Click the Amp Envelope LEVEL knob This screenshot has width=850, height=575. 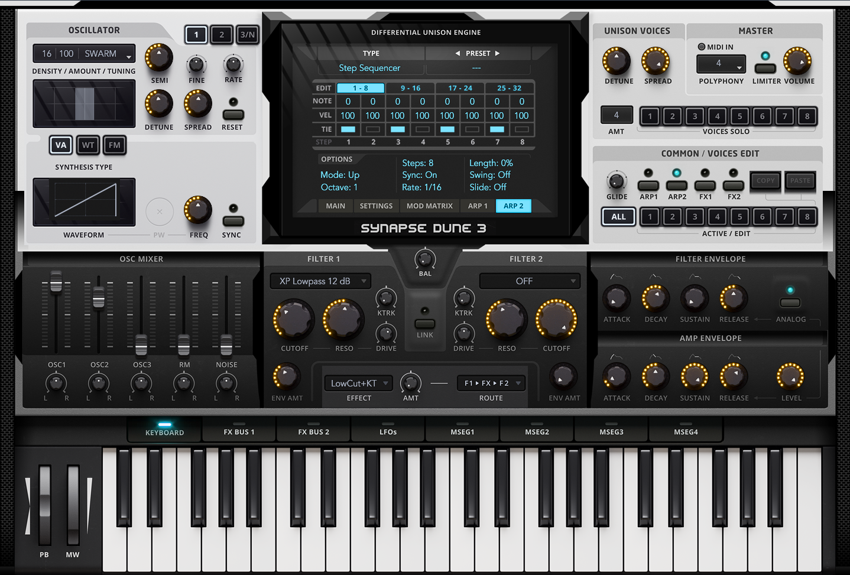790,376
